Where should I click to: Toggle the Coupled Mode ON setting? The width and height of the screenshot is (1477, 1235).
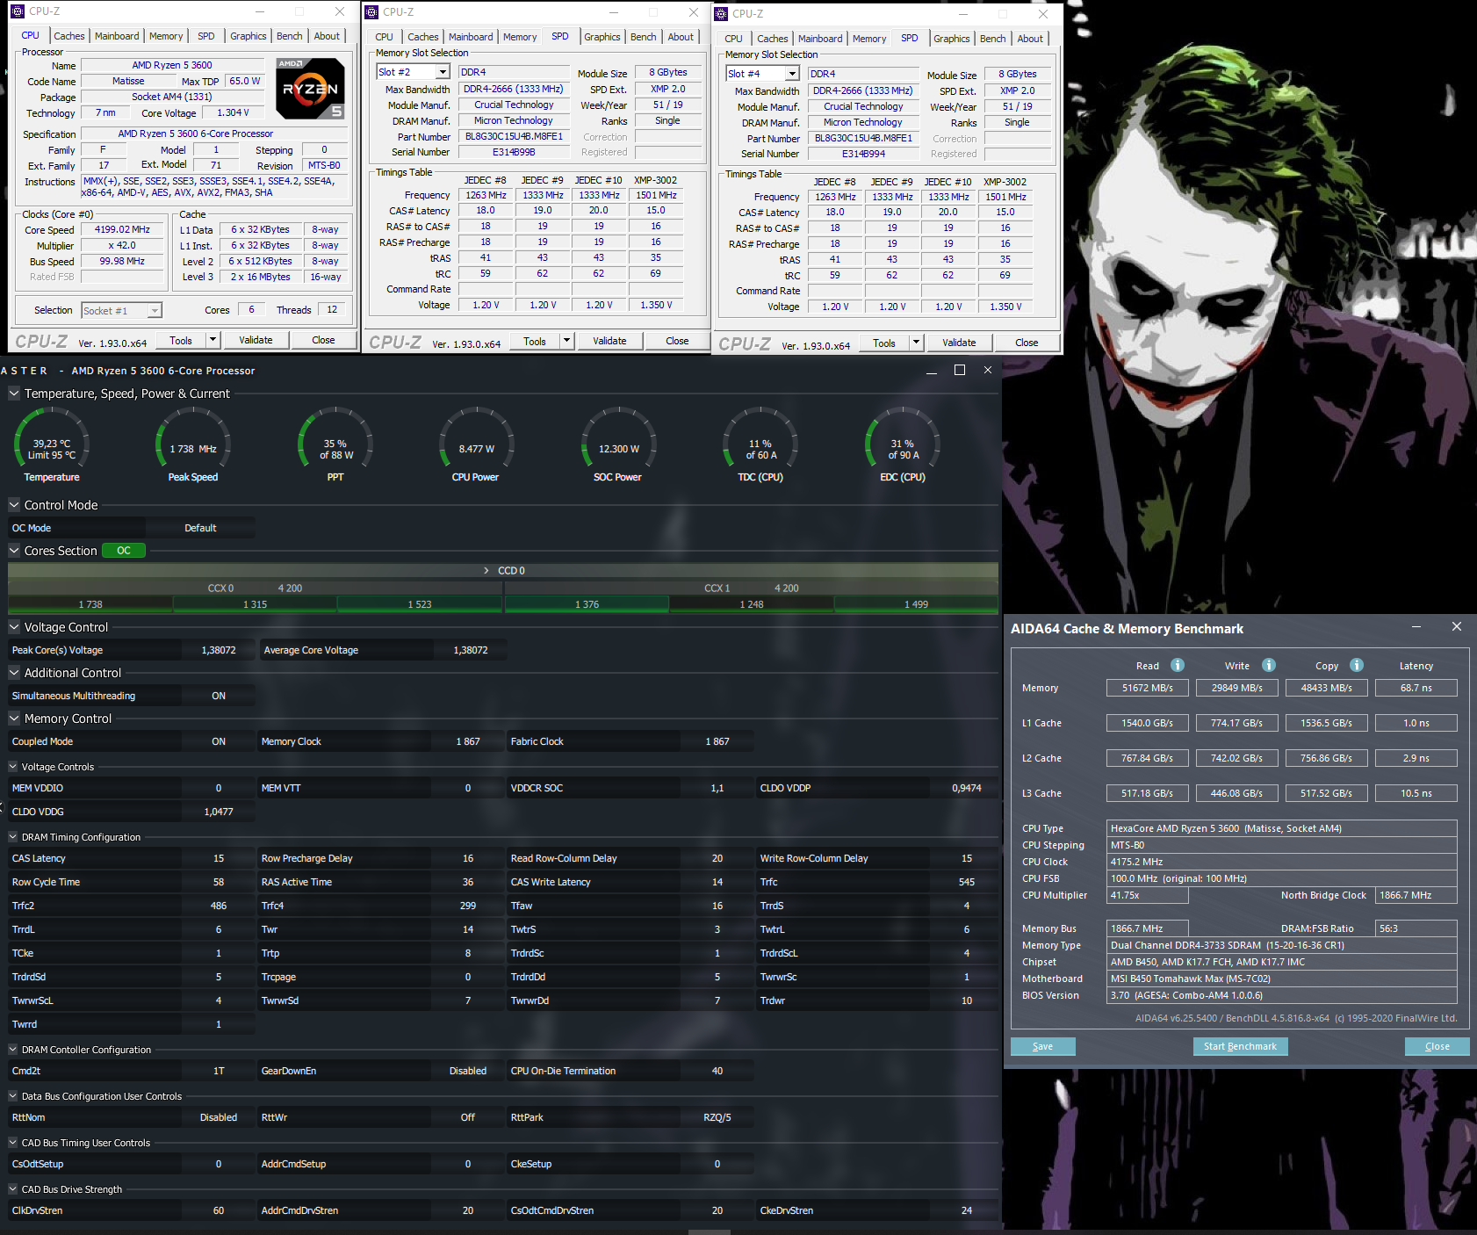coord(219,741)
